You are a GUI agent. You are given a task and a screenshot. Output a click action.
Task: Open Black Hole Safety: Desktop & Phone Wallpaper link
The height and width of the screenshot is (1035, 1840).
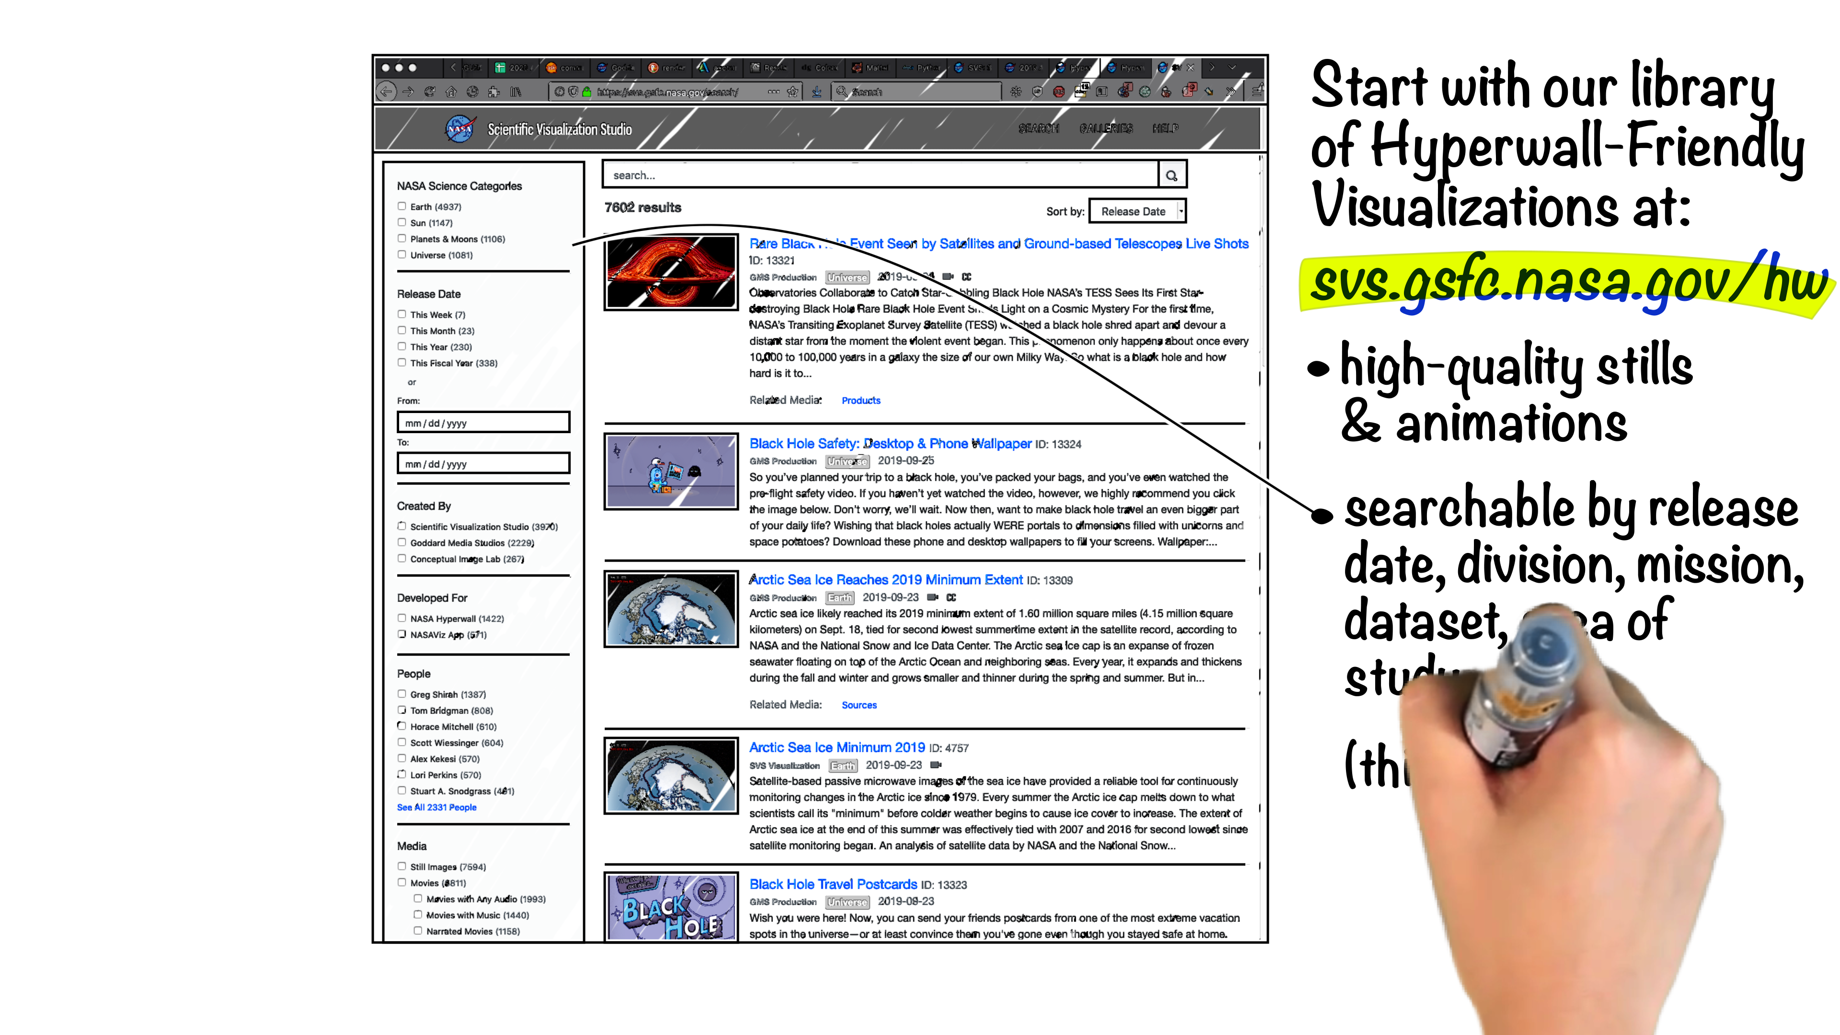890,444
